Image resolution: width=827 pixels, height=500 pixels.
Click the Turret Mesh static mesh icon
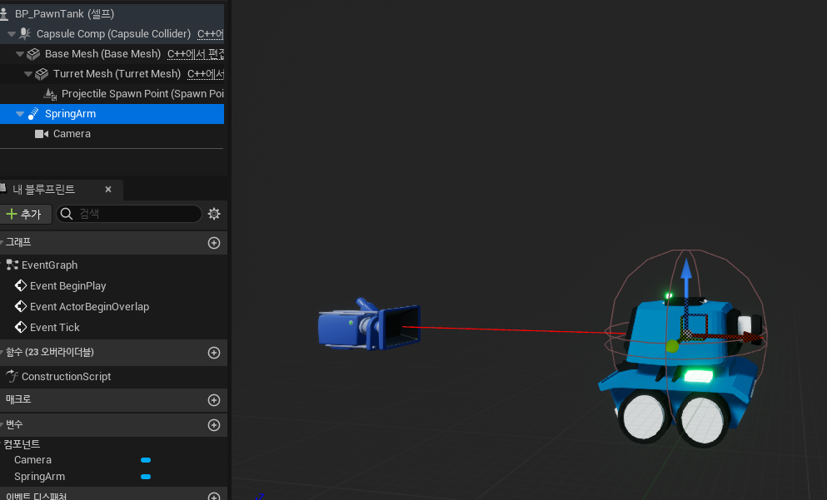[x=42, y=74]
